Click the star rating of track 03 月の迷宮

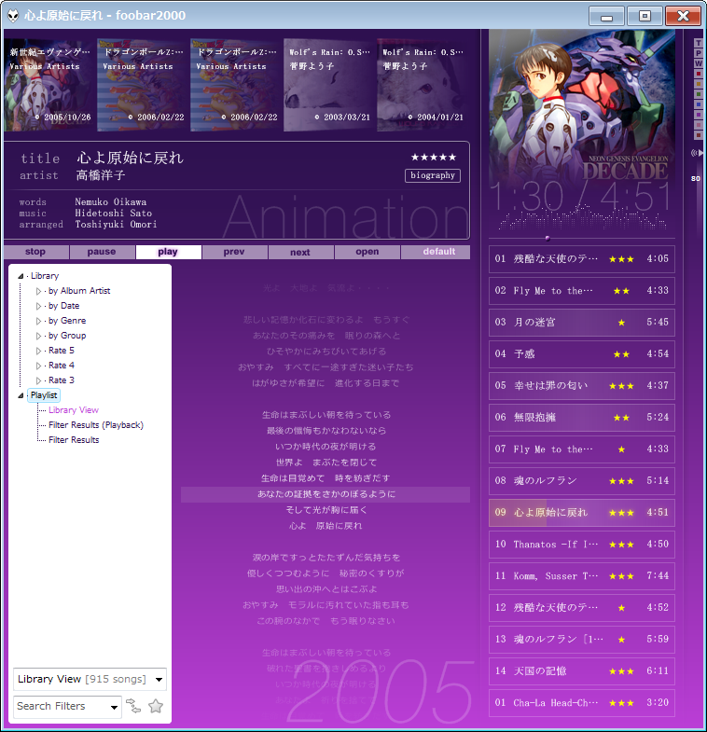[621, 323]
